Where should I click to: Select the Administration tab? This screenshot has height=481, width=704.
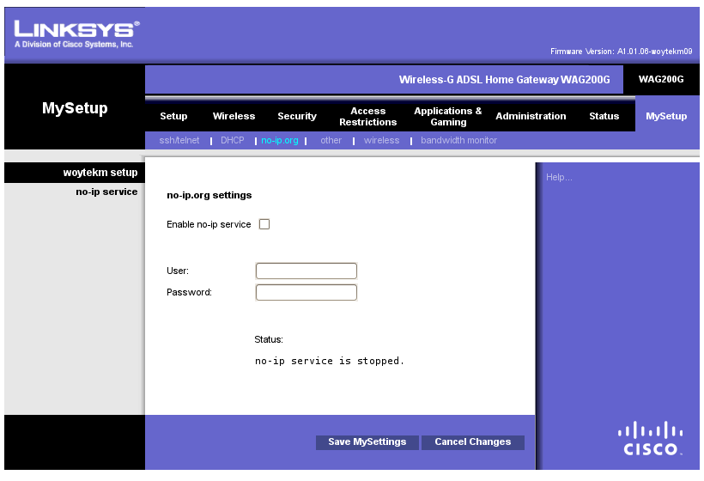coord(531,117)
